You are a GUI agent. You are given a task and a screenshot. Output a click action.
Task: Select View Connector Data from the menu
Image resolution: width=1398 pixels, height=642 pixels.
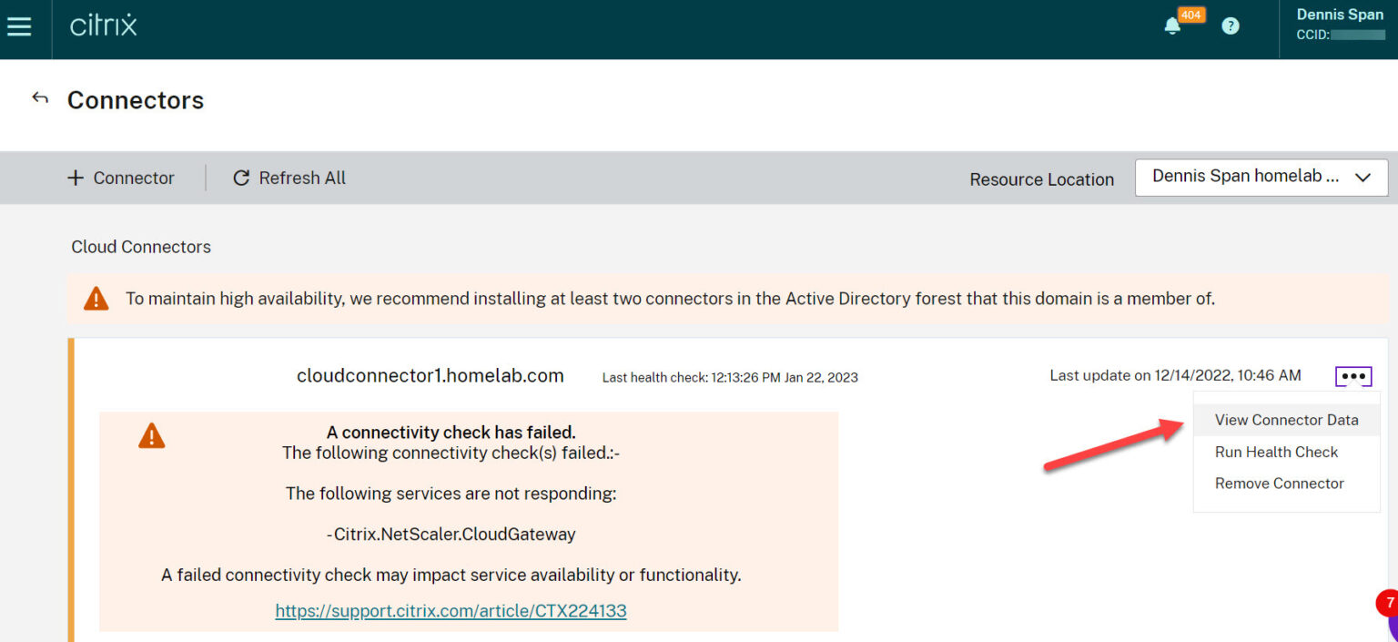coord(1285,420)
